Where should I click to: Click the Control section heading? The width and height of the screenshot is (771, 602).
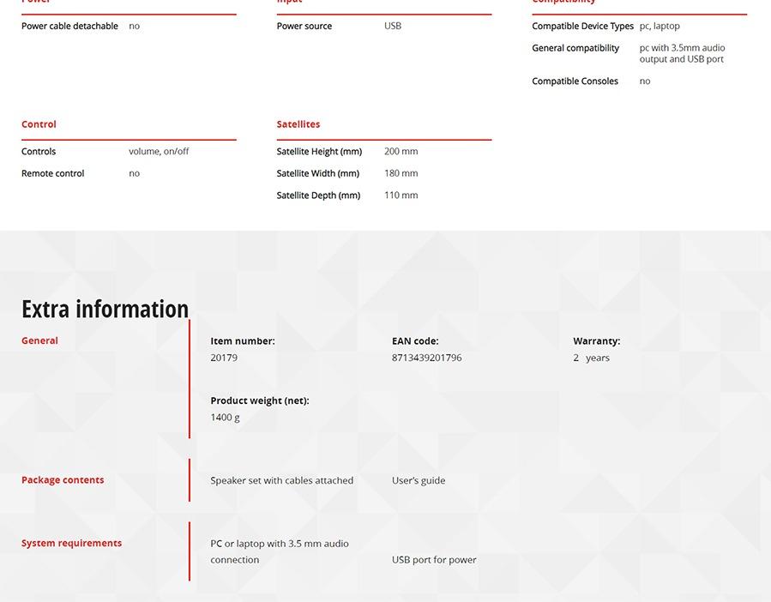click(39, 124)
